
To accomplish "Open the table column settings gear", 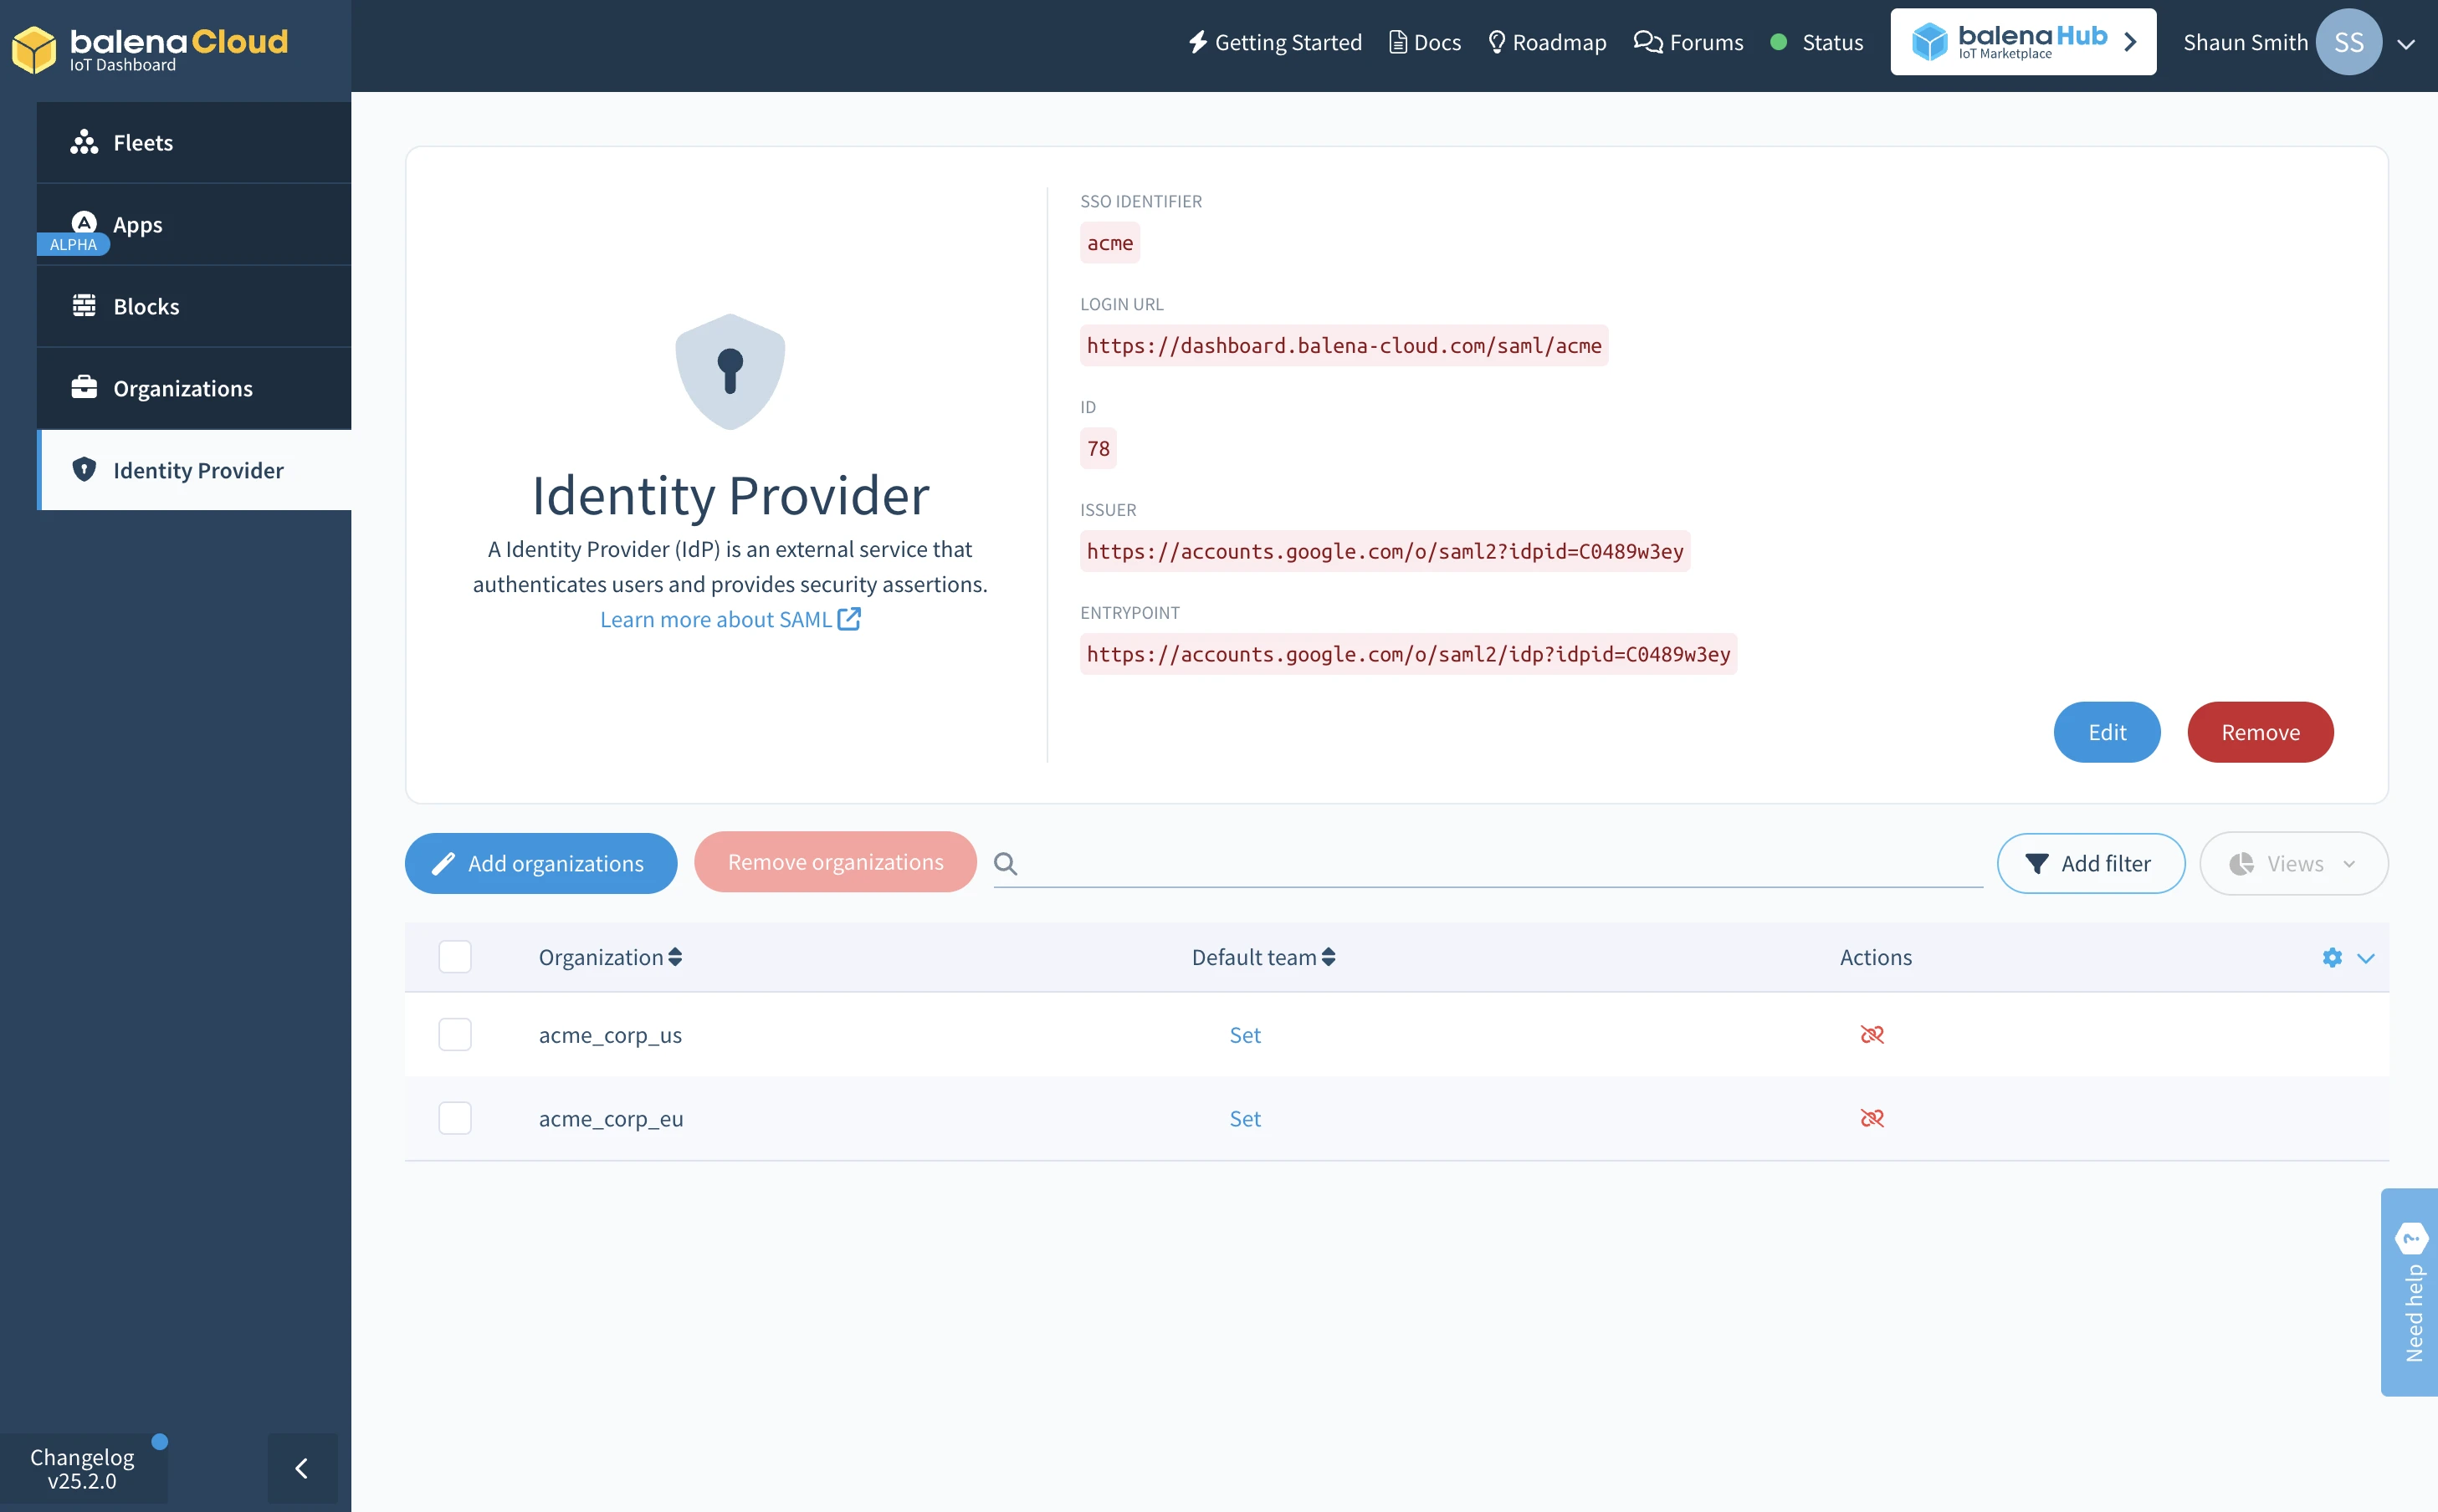I will coord(2333,957).
